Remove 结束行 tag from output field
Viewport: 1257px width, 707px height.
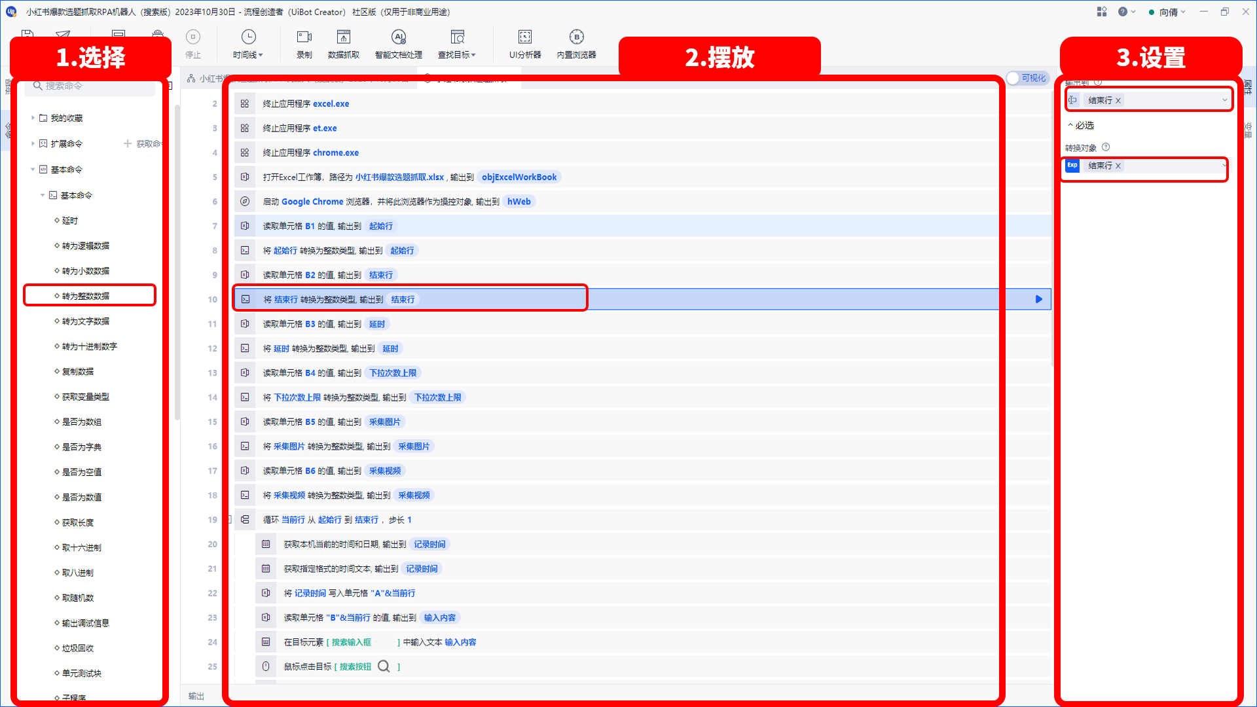1118,101
